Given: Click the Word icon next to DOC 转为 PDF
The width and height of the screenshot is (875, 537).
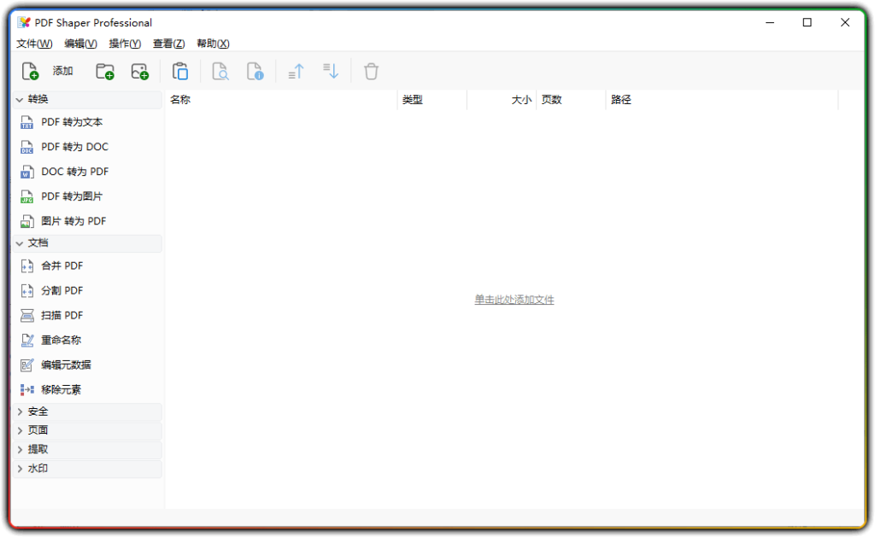Looking at the screenshot, I should [26, 172].
